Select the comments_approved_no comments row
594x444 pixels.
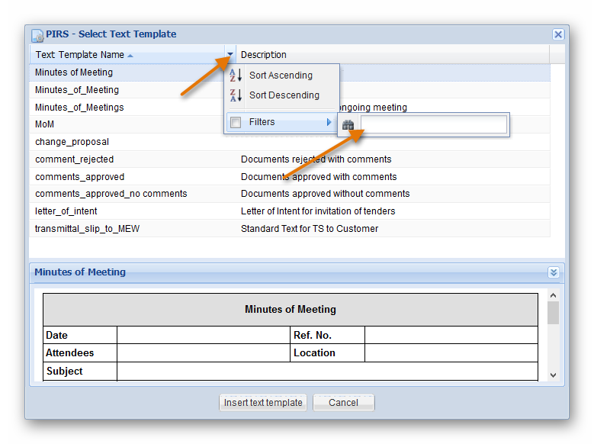pos(111,194)
